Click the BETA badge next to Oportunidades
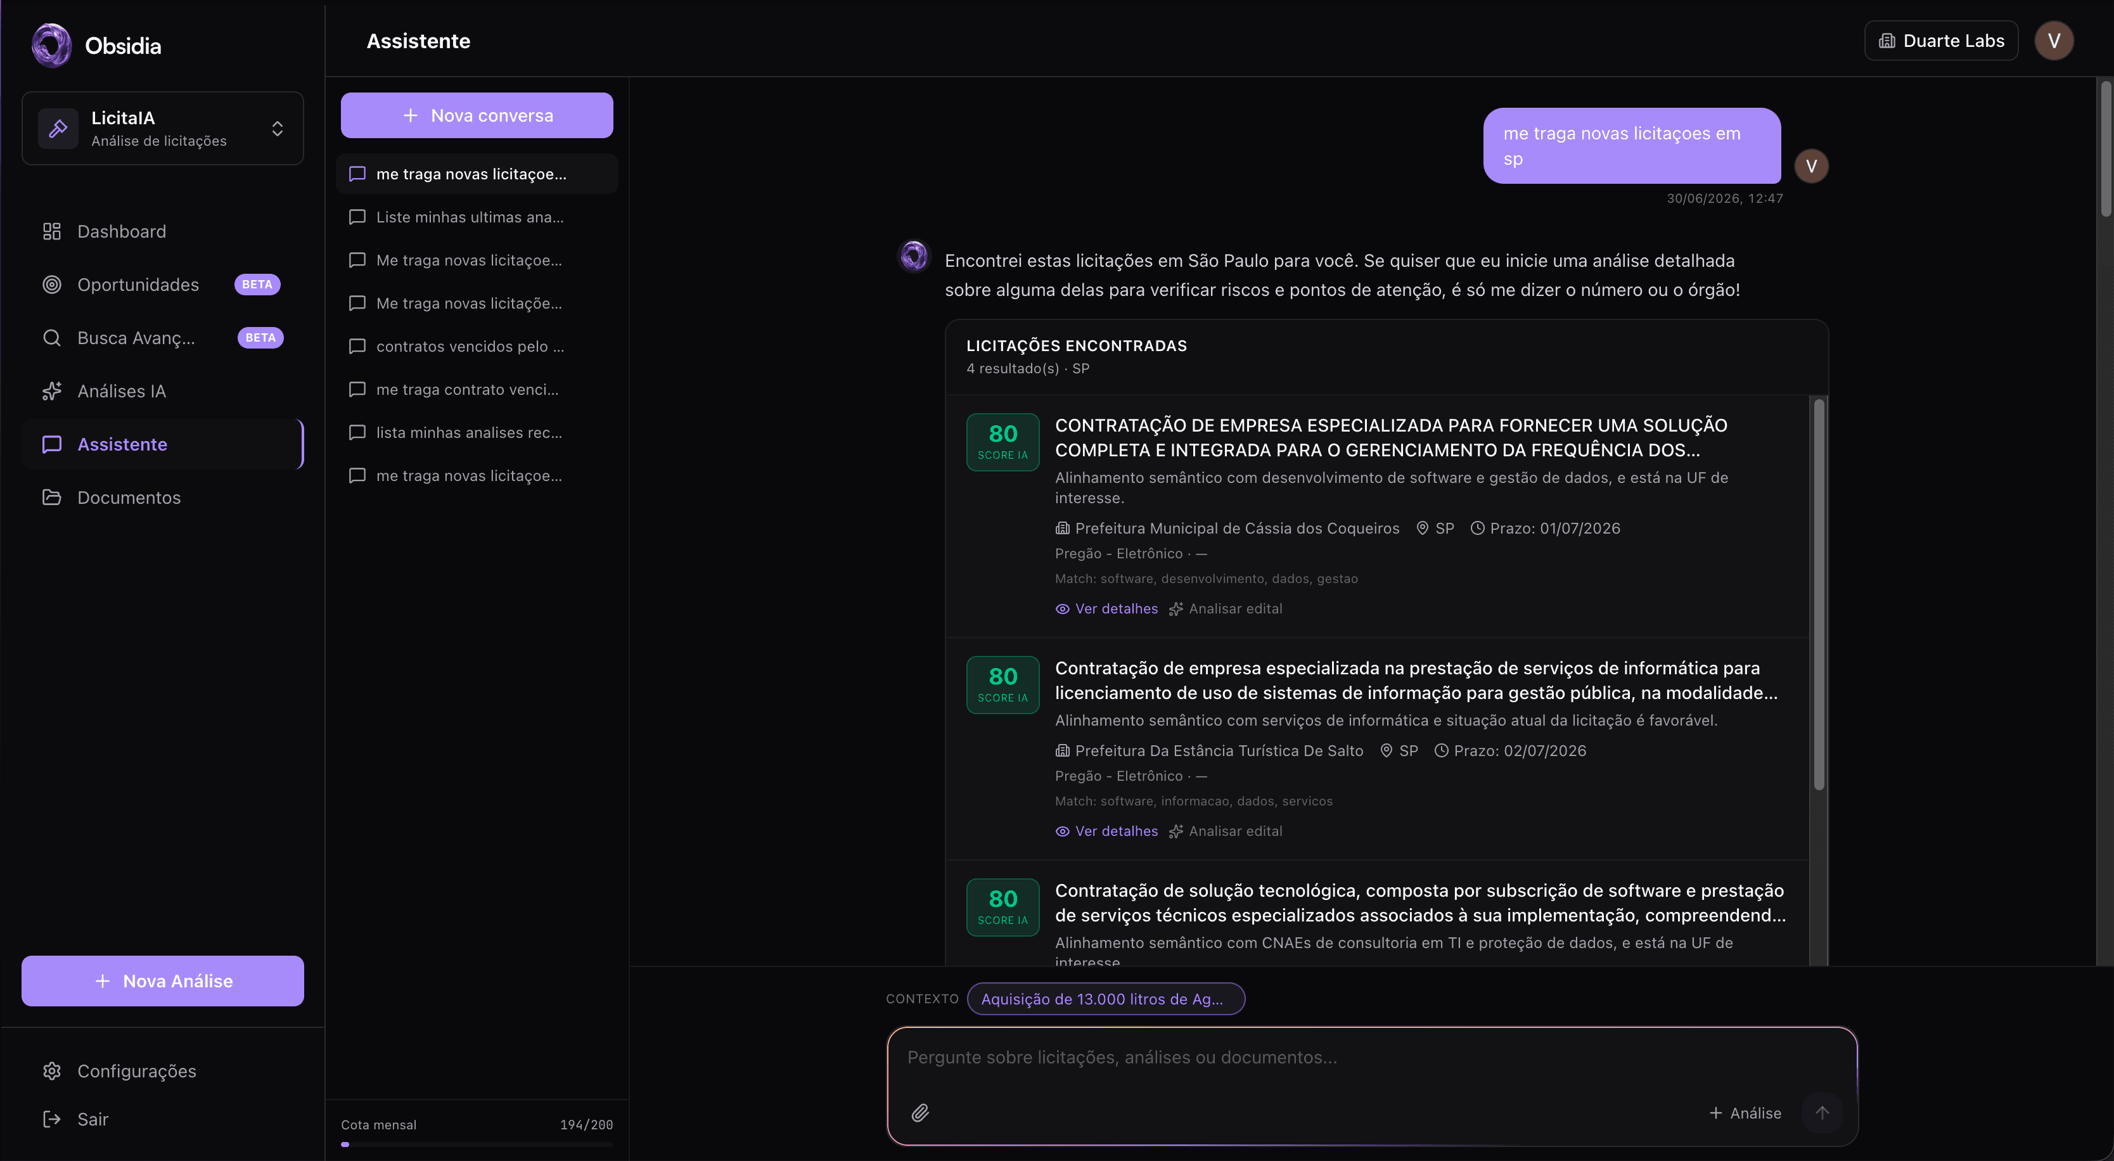 point(257,285)
